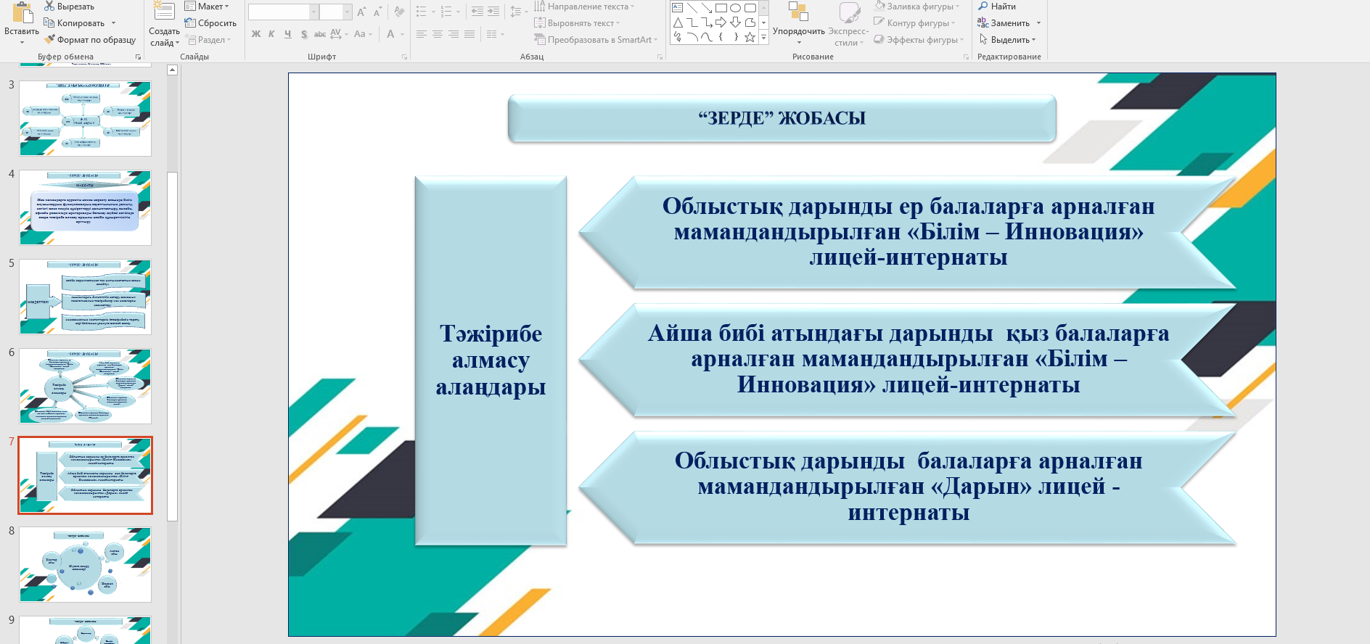This screenshot has width=1370, height=644.
Task: Select the Rectangle shape
Action: [721, 8]
